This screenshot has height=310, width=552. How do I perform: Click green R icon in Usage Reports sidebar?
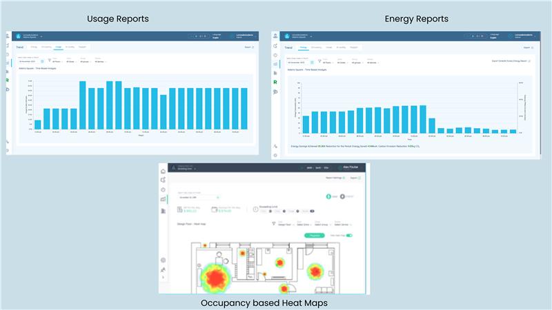click(8, 81)
